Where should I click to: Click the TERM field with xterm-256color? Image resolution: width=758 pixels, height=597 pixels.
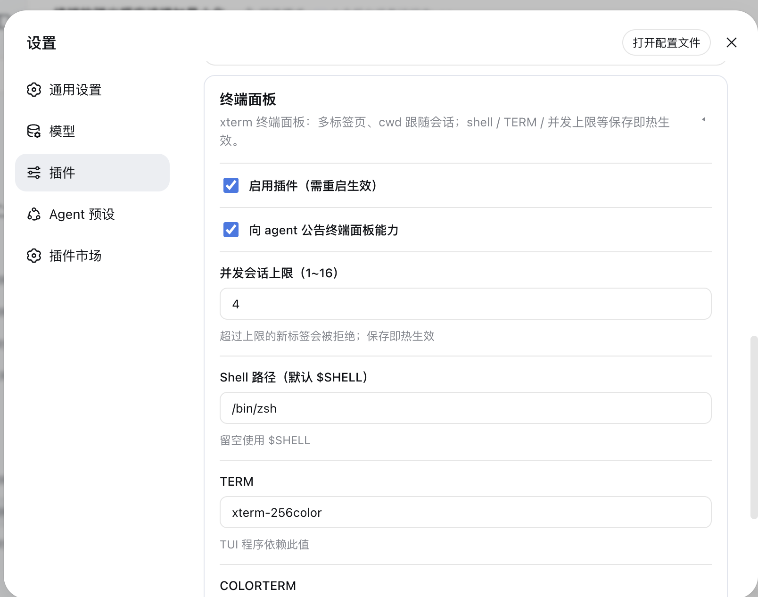466,512
